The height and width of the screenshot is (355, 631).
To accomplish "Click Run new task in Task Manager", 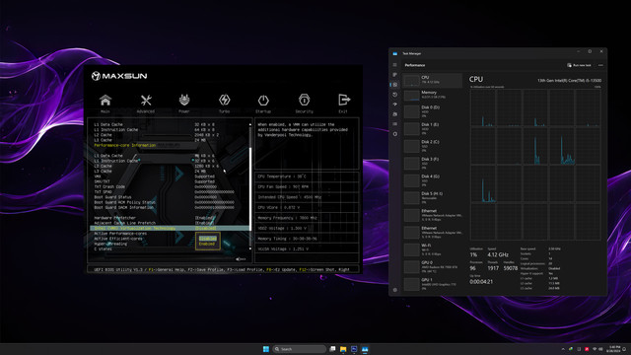I will pyautogui.click(x=579, y=65).
